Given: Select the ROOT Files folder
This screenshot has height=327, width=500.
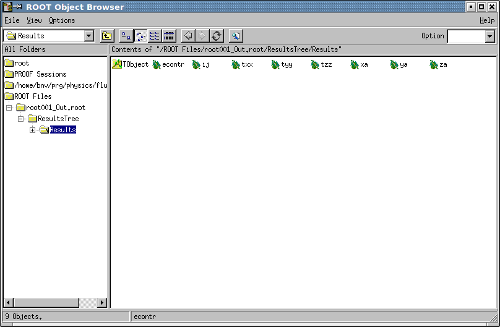Looking at the screenshot, I should click(28, 96).
